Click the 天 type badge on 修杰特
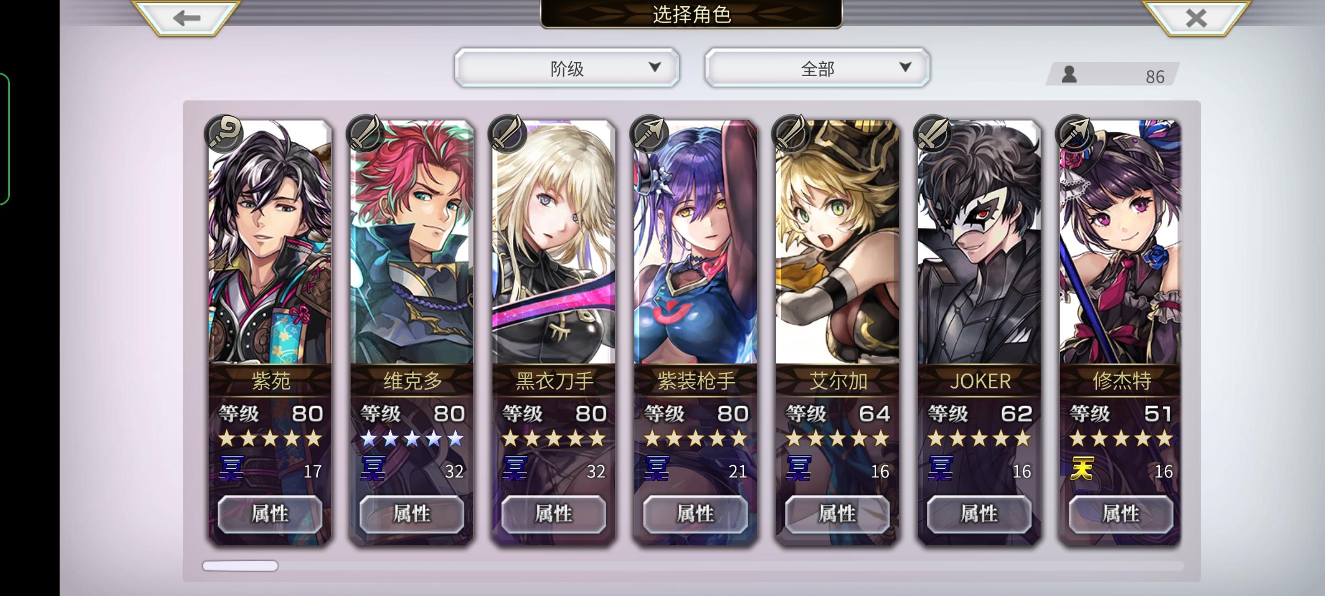 1082,469
